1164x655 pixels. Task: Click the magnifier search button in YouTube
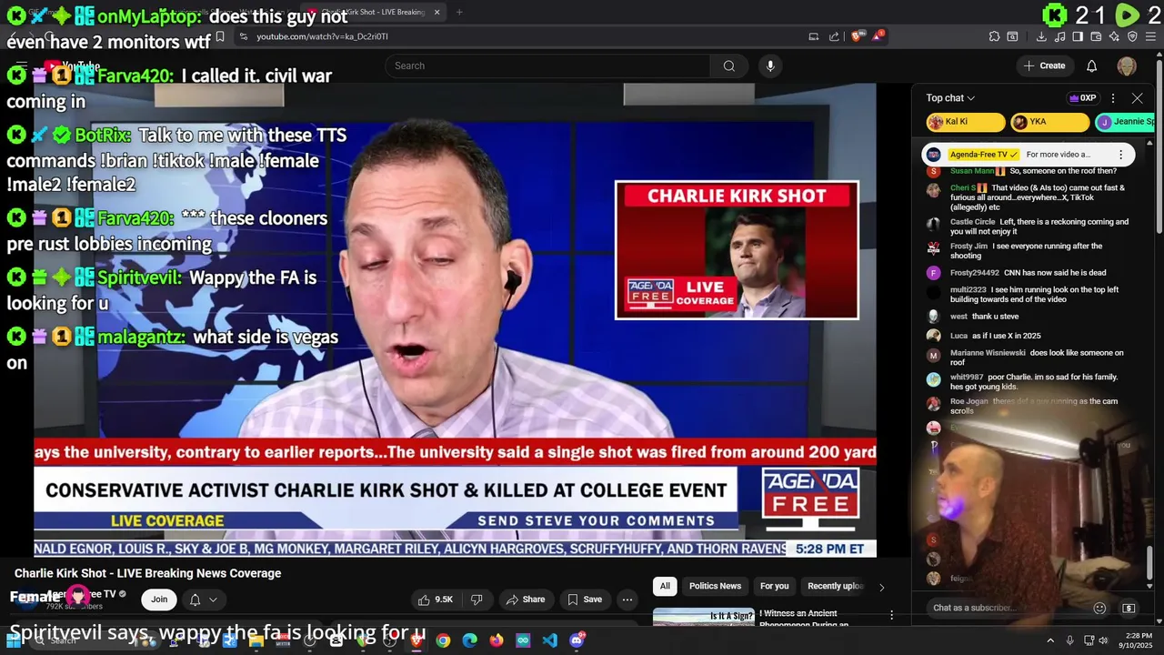[x=728, y=65]
